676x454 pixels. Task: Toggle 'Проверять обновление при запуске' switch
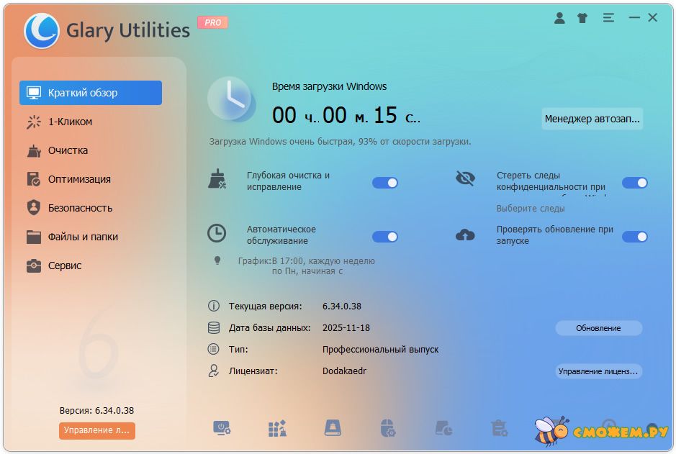(x=634, y=237)
